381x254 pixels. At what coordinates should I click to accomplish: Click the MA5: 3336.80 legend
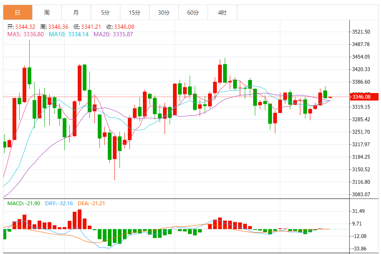coord(25,34)
